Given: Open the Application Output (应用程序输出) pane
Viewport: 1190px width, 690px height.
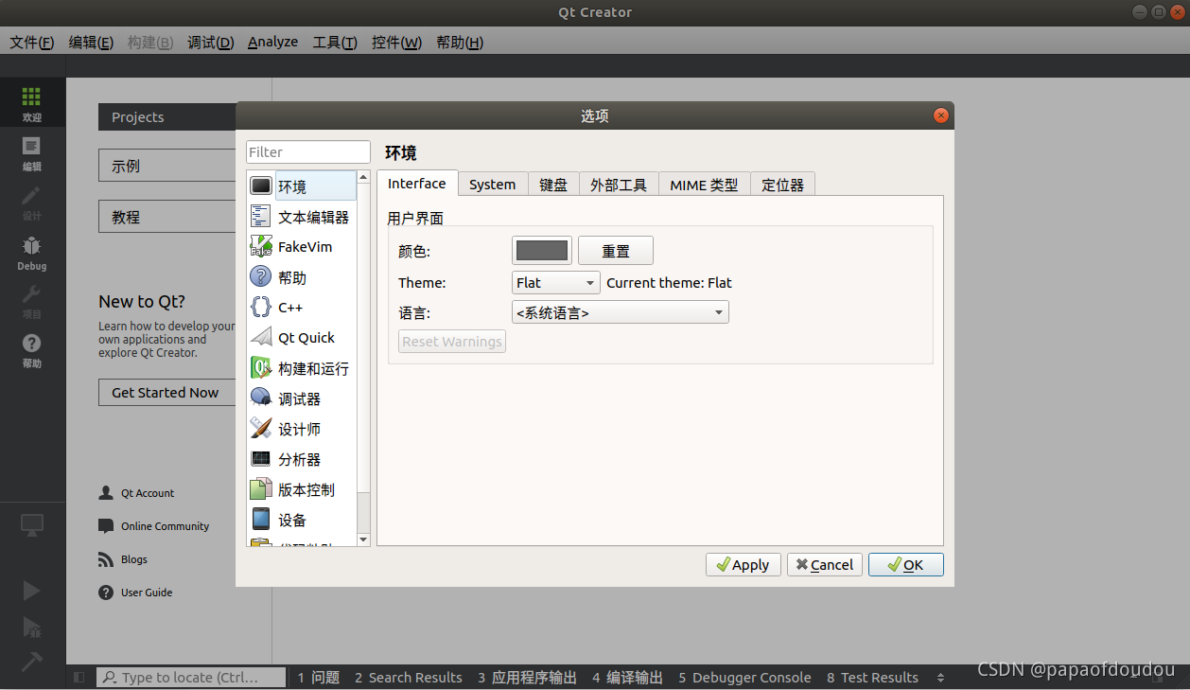Looking at the screenshot, I should tap(527, 678).
